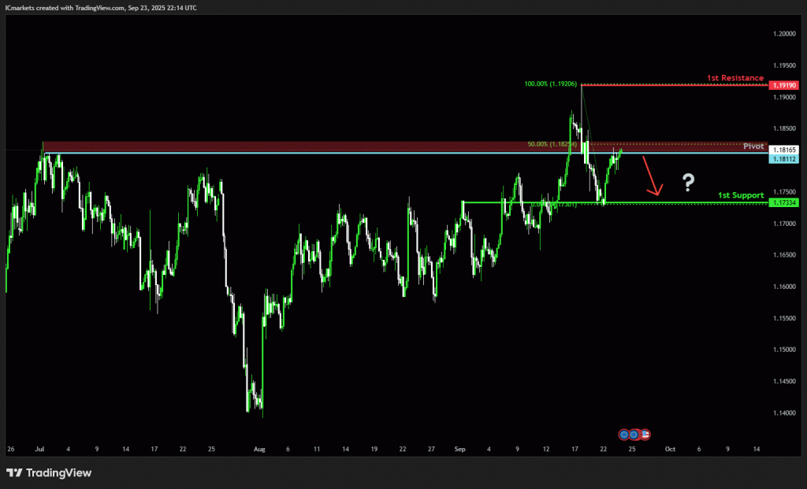Click the 1.20000 price axis label

click(785, 34)
